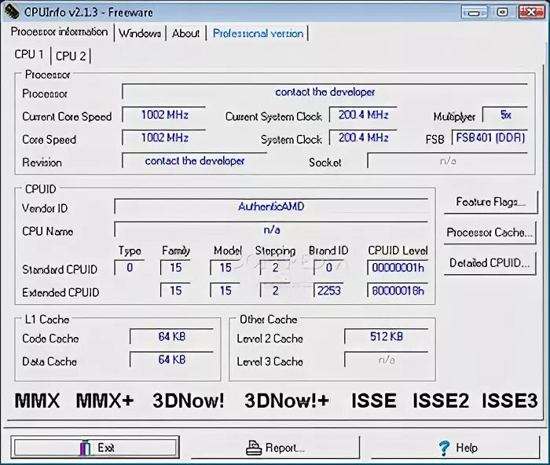Click the Standard CPUID Brand ID value 0
The width and height of the screenshot is (550, 465).
click(328, 268)
